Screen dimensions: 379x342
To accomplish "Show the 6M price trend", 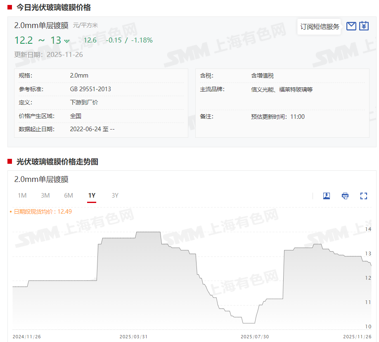I will (69, 196).
